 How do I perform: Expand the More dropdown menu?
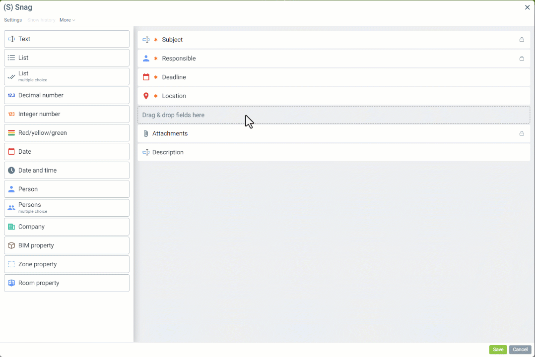[67, 20]
